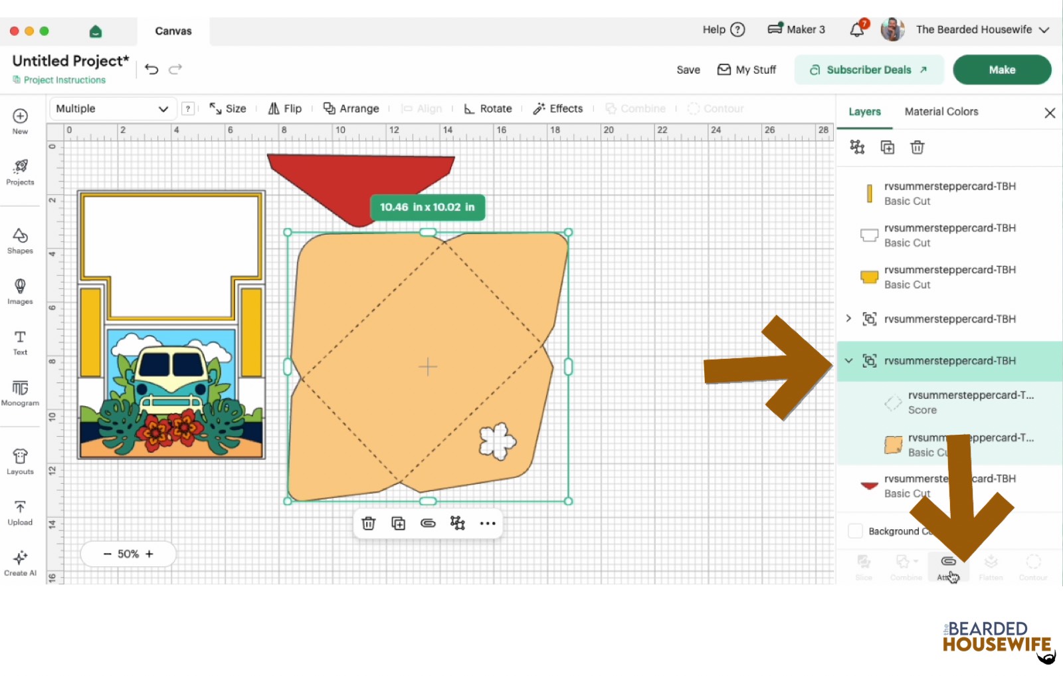This screenshot has width=1063, height=676.
Task: Duplicate layer icon in Layers panel
Action: click(x=888, y=147)
